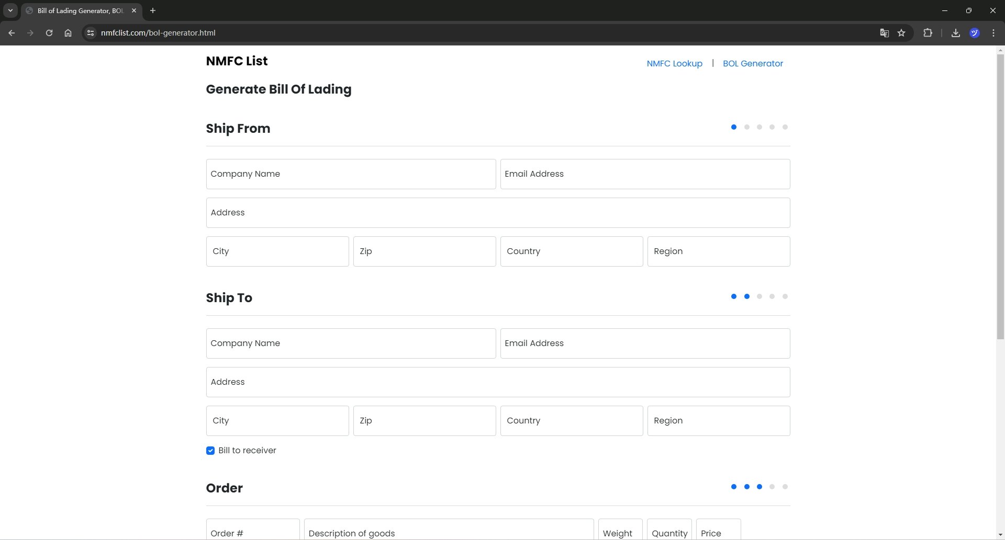Focus Ship From City field

(x=277, y=251)
